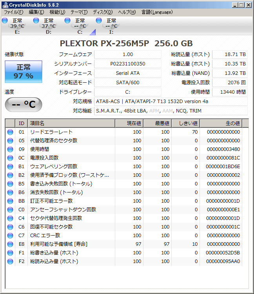Click the しきい値 column header
This screenshot has width=254, height=294.
pyautogui.click(x=186, y=123)
